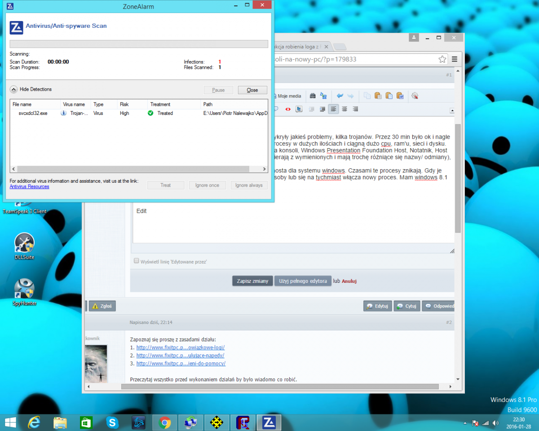Screen dimensions: 539x431
Task: Click the paste as plain text icon
Action: pyautogui.click(x=389, y=96)
